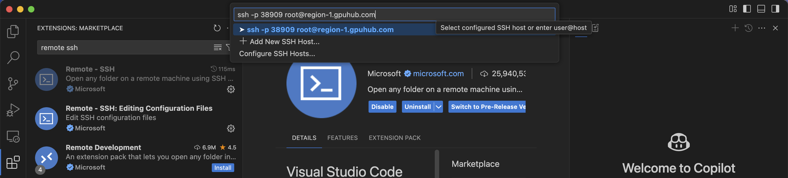The image size is (788, 178).
Task: Click the Marketplace heading in details sidebar
Action: tap(475, 164)
